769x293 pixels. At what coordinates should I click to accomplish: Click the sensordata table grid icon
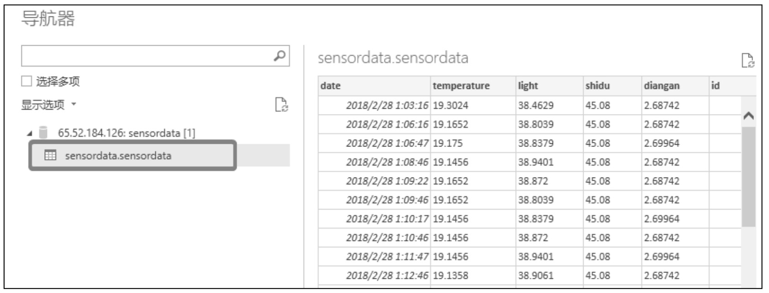click(50, 156)
